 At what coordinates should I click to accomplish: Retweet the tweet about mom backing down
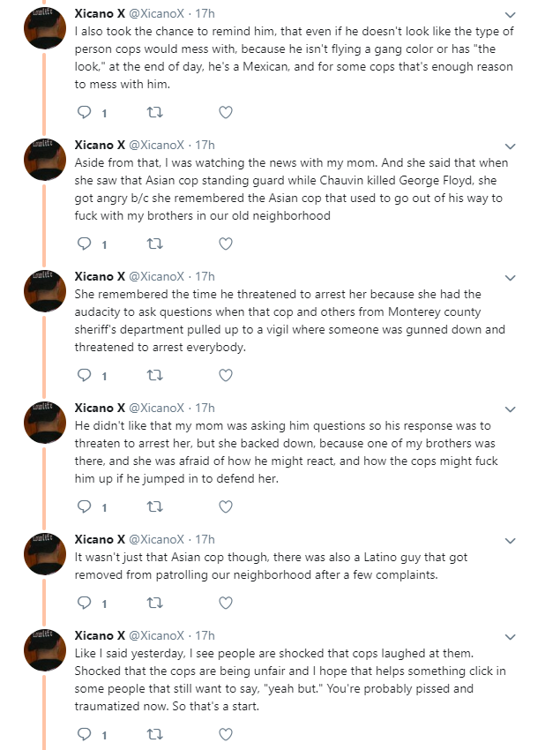click(x=154, y=506)
